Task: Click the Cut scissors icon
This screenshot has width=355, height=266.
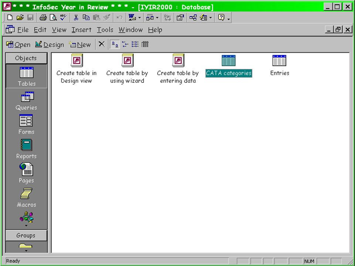Action: 76,17
